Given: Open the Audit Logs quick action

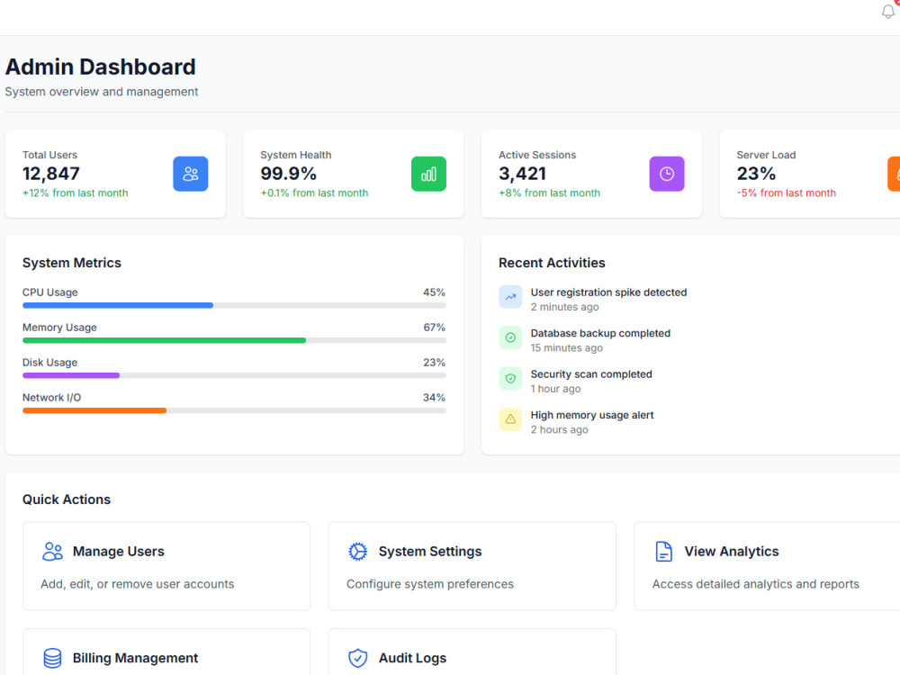Looking at the screenshot, I should point(472,652).
